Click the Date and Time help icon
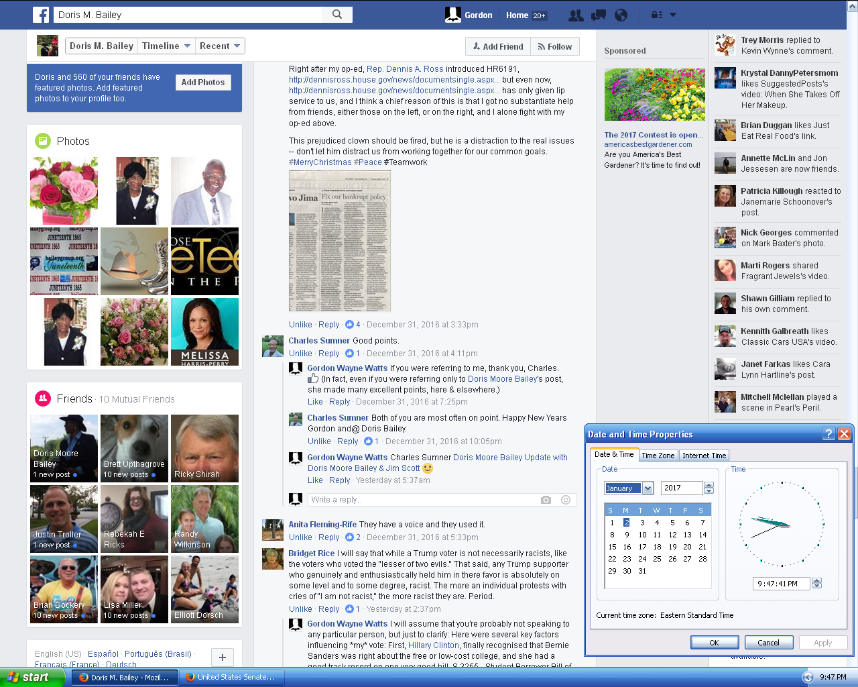This screenshot has height=687, width=858. pyautogui.click(x=829, y=434)
